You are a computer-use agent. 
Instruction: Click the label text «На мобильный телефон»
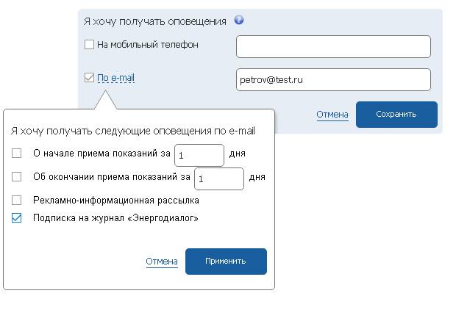coord(148,45)
